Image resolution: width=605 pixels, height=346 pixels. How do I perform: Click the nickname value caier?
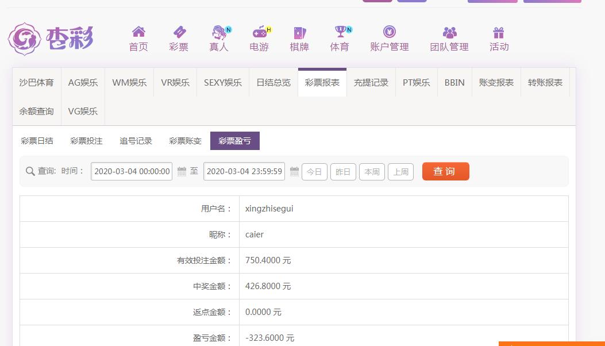tap(255, 234)
